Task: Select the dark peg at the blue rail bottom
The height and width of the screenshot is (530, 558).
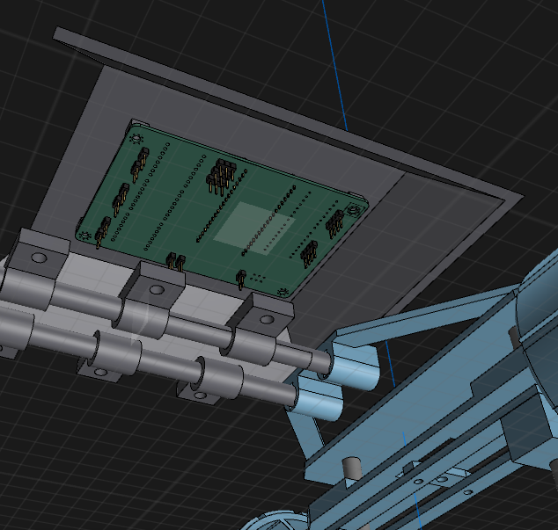Action: click(x=350, y=467)
